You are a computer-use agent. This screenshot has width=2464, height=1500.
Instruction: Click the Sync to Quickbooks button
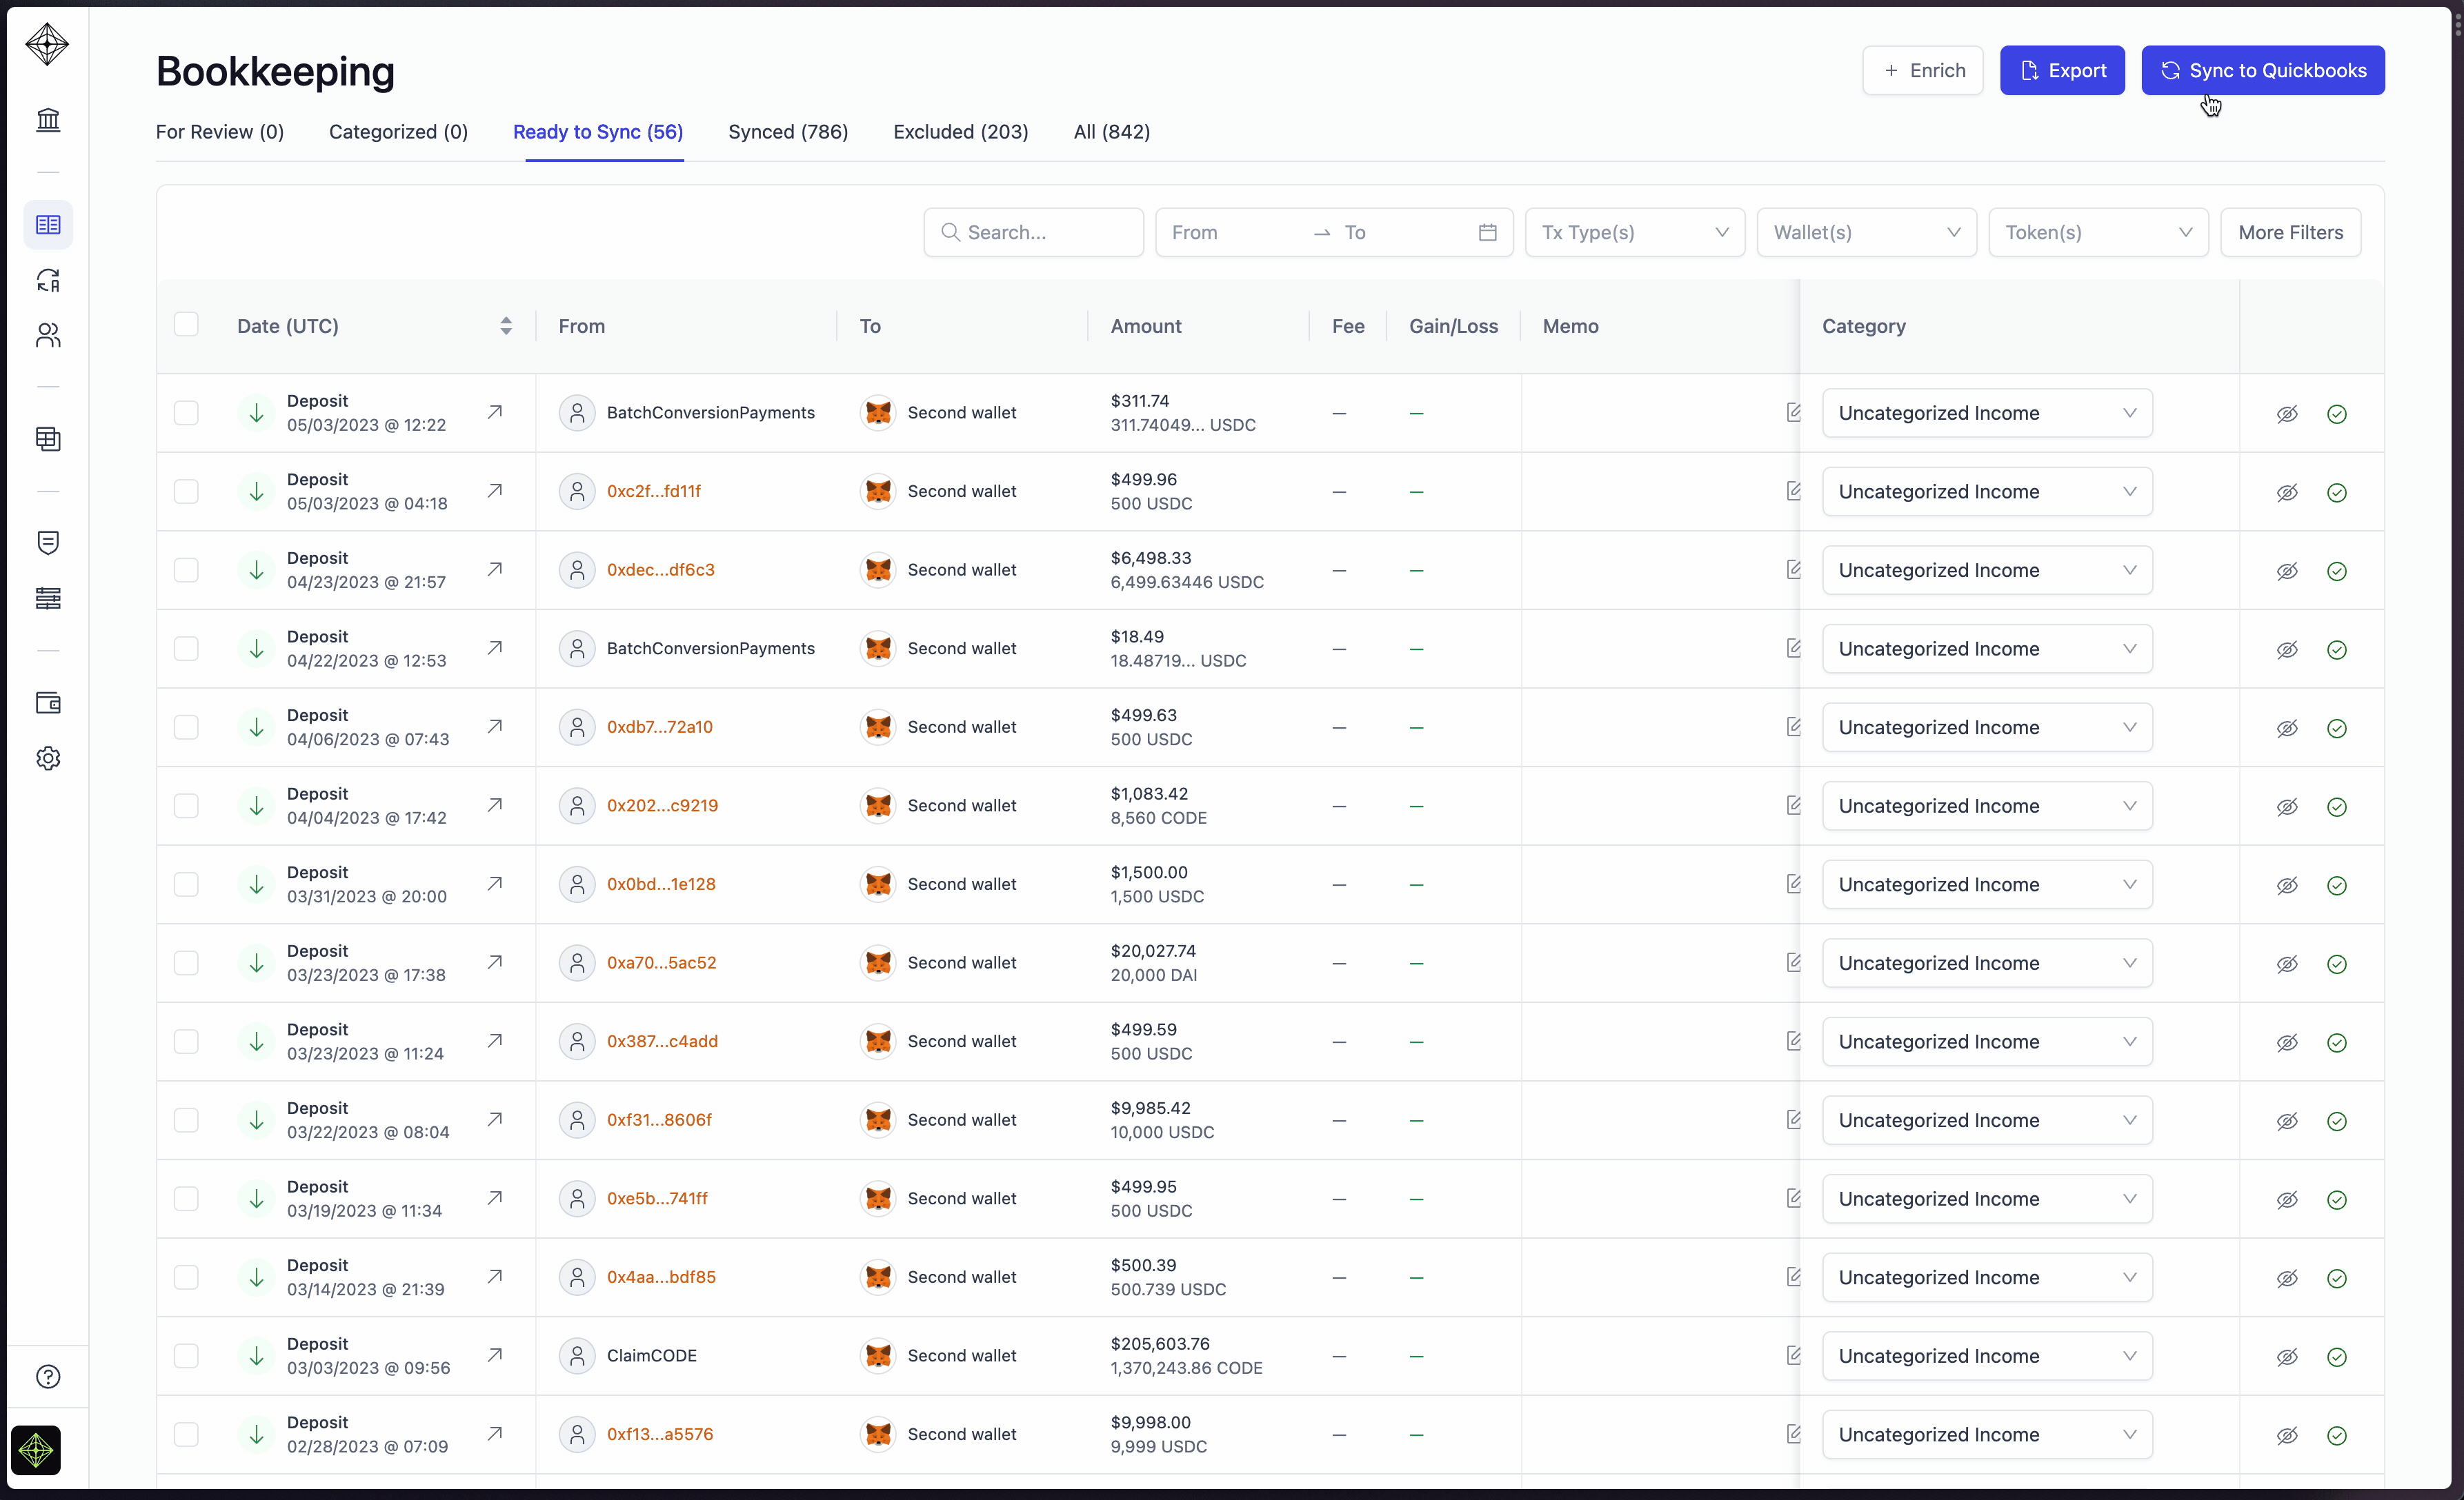click(2262, 71)
